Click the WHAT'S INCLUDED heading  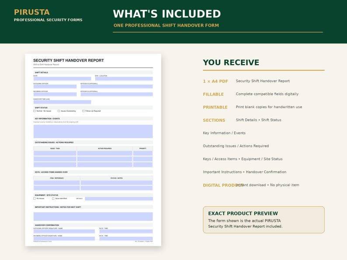[x=167, y=14]
